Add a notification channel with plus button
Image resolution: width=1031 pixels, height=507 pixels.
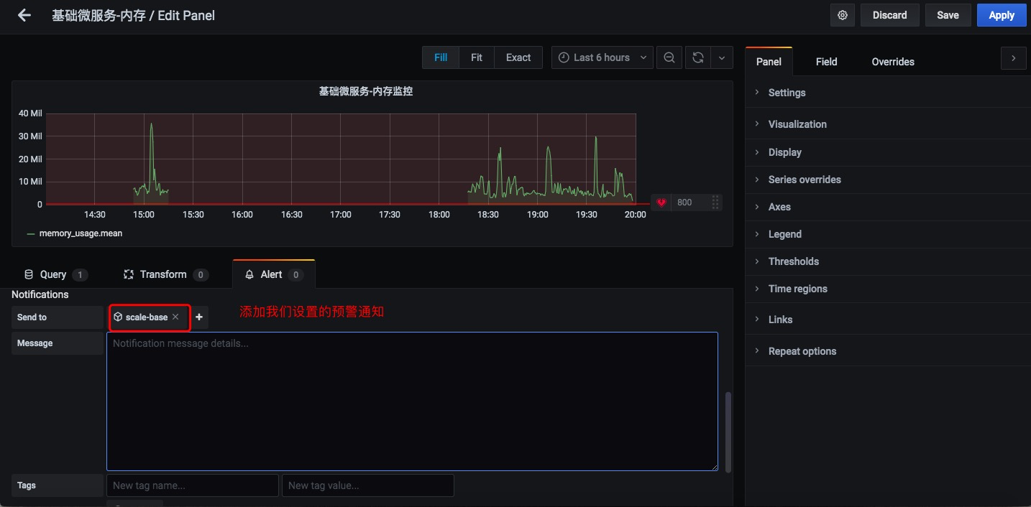(x=199, y=317)
